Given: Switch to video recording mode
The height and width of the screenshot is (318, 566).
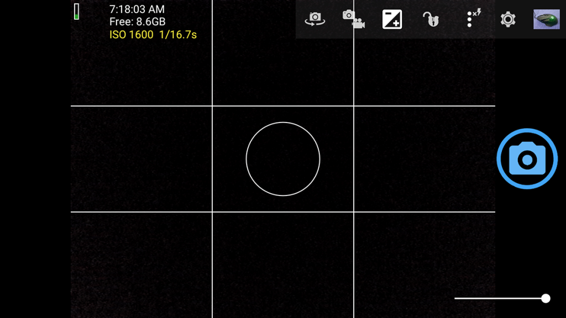Looking at the screenshot, I should pos(353,19).
